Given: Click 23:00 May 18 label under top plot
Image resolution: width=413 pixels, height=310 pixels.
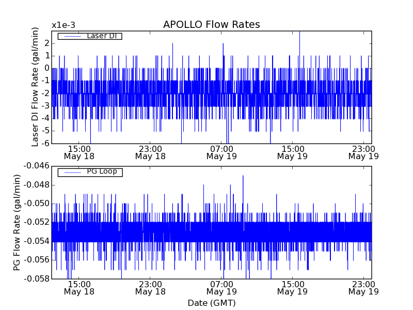Looking at the screenshot, I should [x=150, y=152].
